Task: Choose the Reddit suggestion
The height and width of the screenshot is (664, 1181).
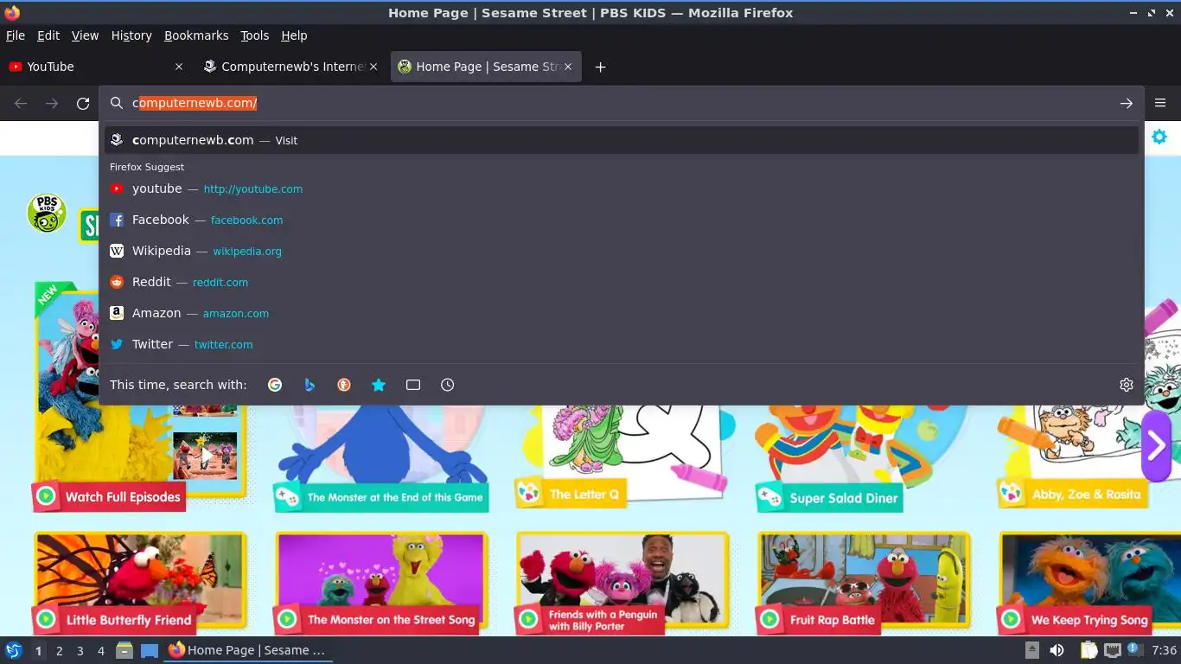Action: click(x=622, y=282)
